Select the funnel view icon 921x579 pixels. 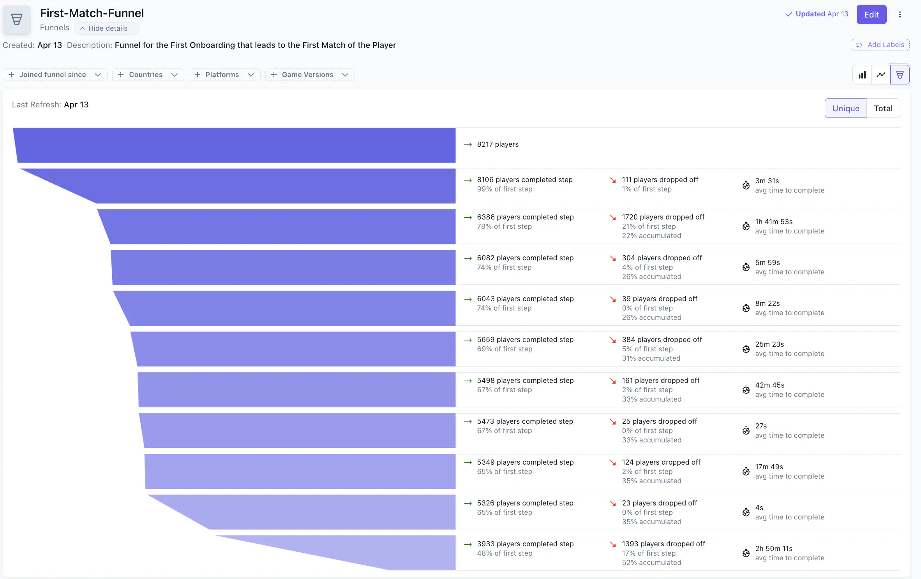coord(900,75)
